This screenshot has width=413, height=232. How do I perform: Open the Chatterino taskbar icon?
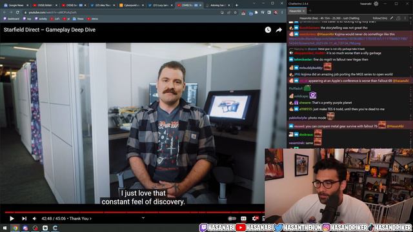tap(55, 227)
